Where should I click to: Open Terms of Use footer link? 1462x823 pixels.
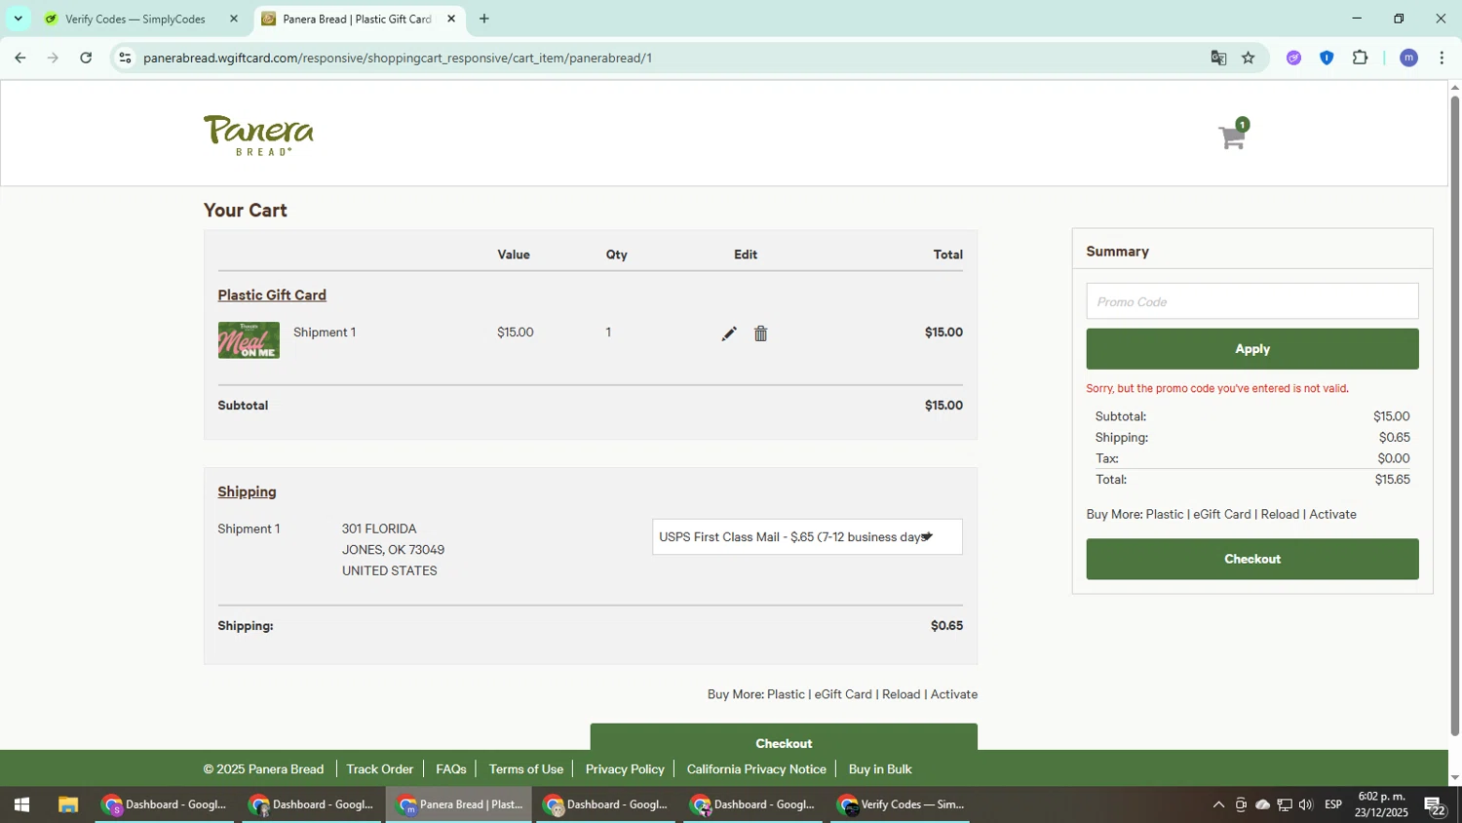(526, 769)
